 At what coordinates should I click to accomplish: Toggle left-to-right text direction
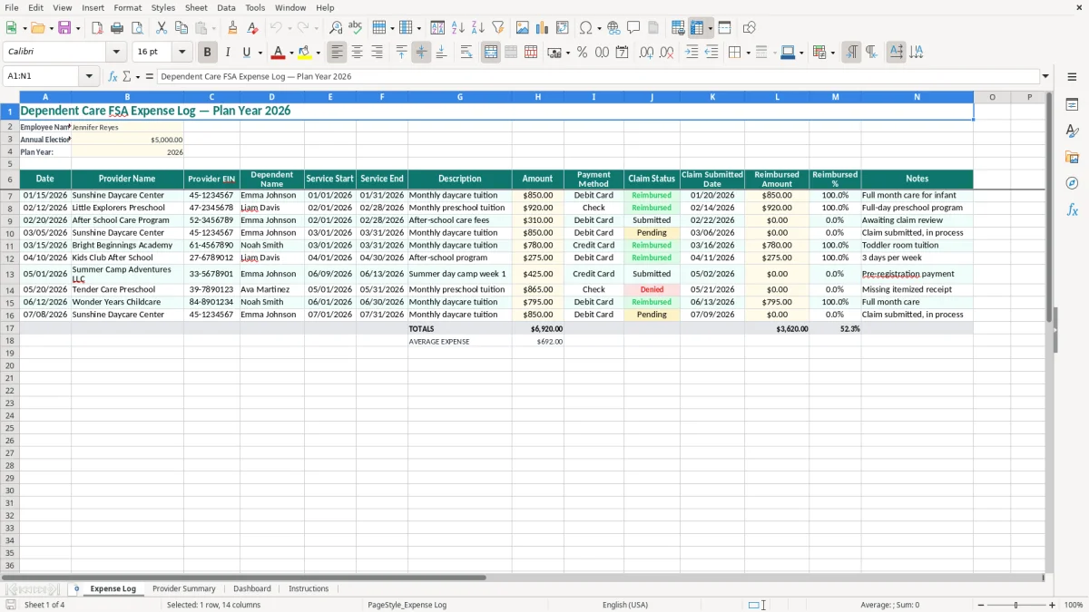pyautogui.click(x=851, y=53)
